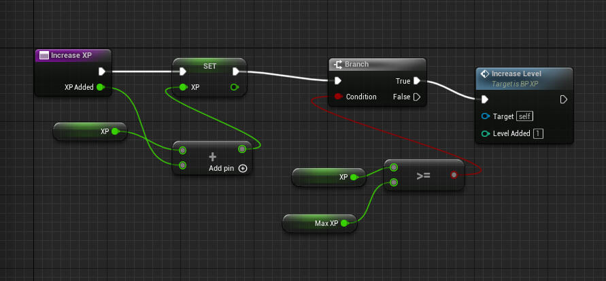
Task: Edit the Level Added value field
Action: click(539, 134)
